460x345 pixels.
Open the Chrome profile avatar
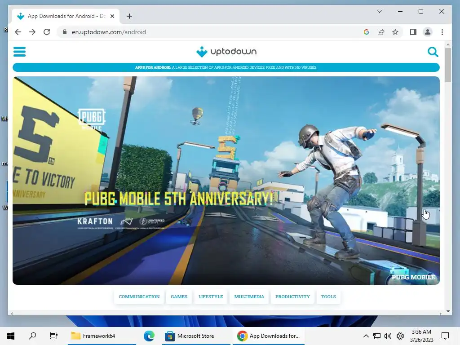coord(428,32)
